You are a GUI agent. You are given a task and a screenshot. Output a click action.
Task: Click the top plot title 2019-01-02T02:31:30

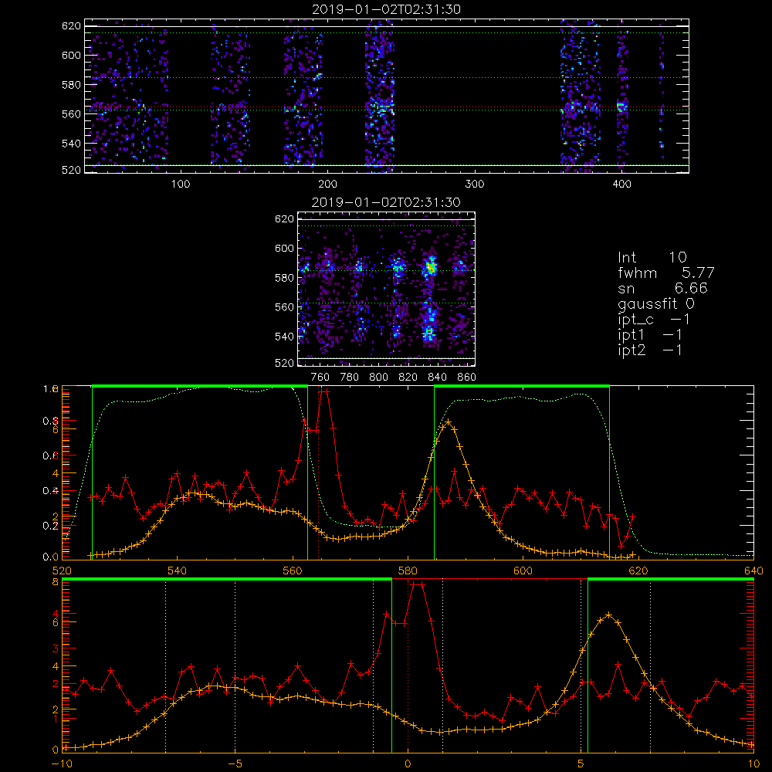(386, 9)
